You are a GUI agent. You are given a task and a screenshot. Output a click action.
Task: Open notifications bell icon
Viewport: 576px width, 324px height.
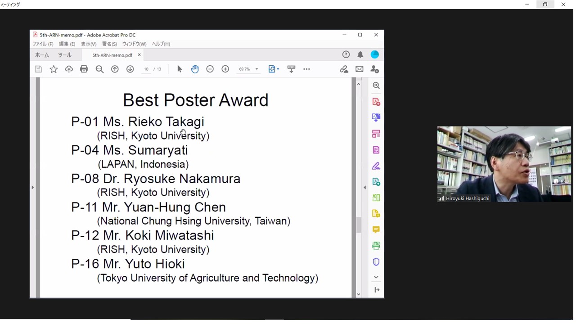coord(360,55)
